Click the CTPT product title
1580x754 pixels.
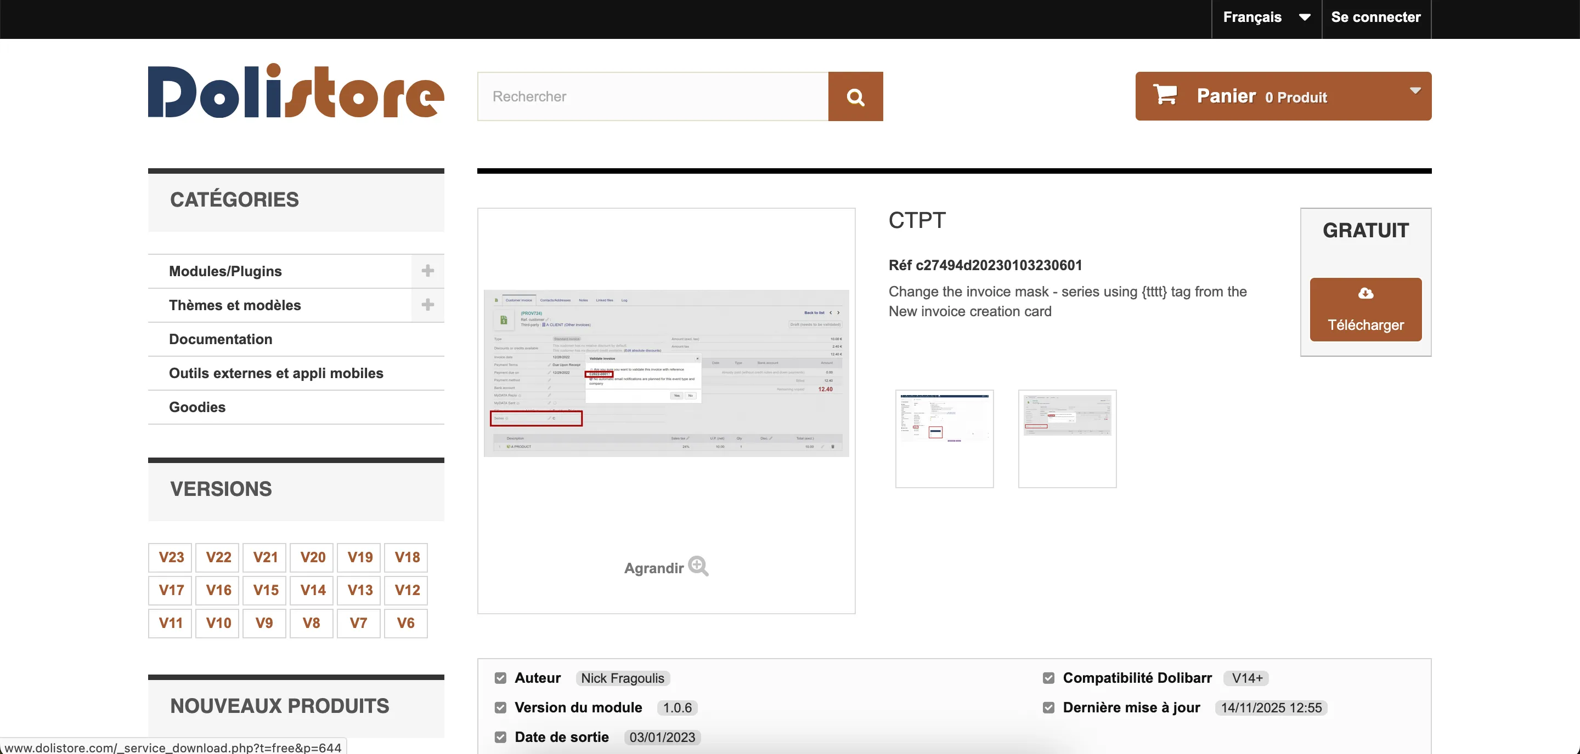917,220
